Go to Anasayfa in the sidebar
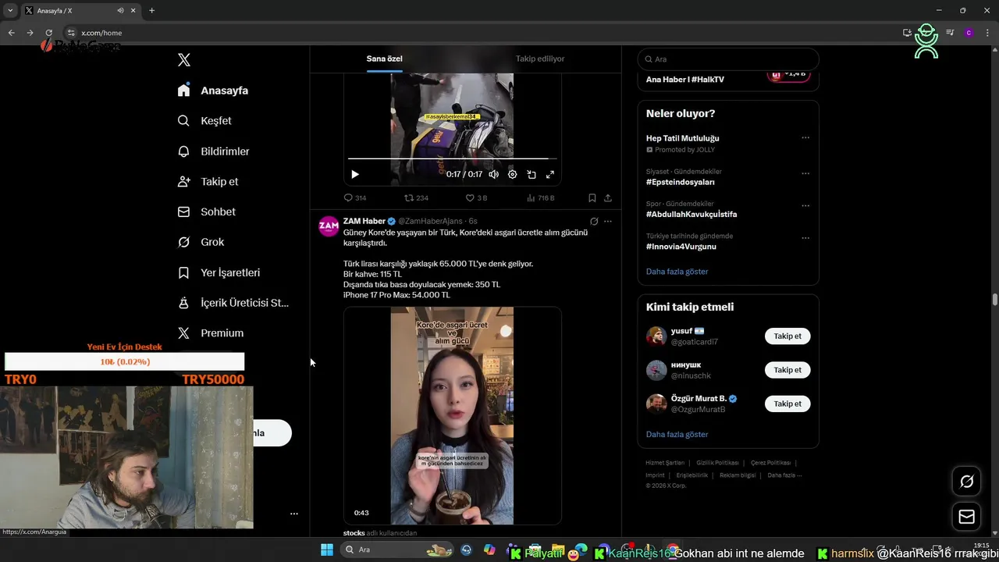This screenshot has width=999, height=562. click(x=212, y=91)
